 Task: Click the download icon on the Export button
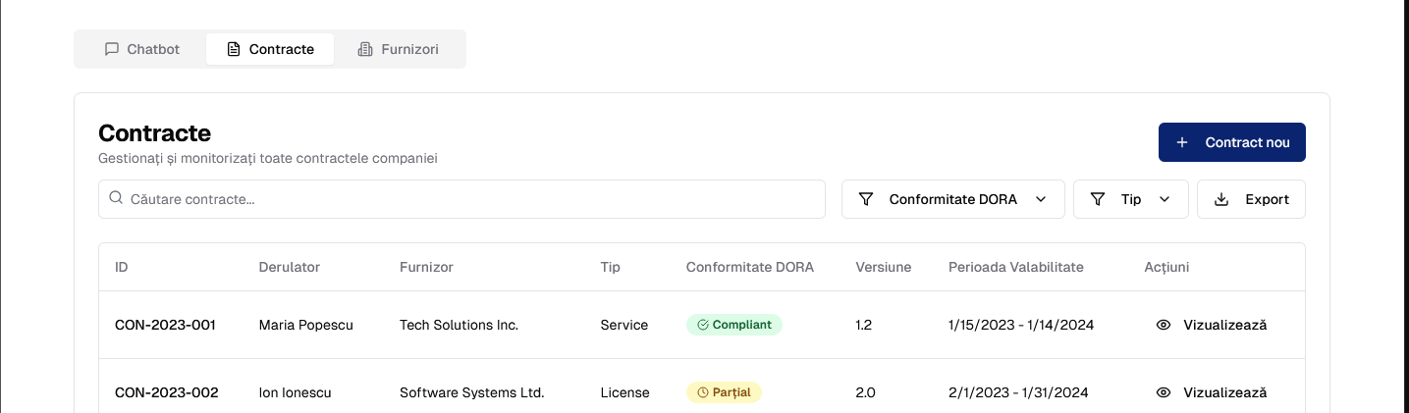tap(1221, 199)
